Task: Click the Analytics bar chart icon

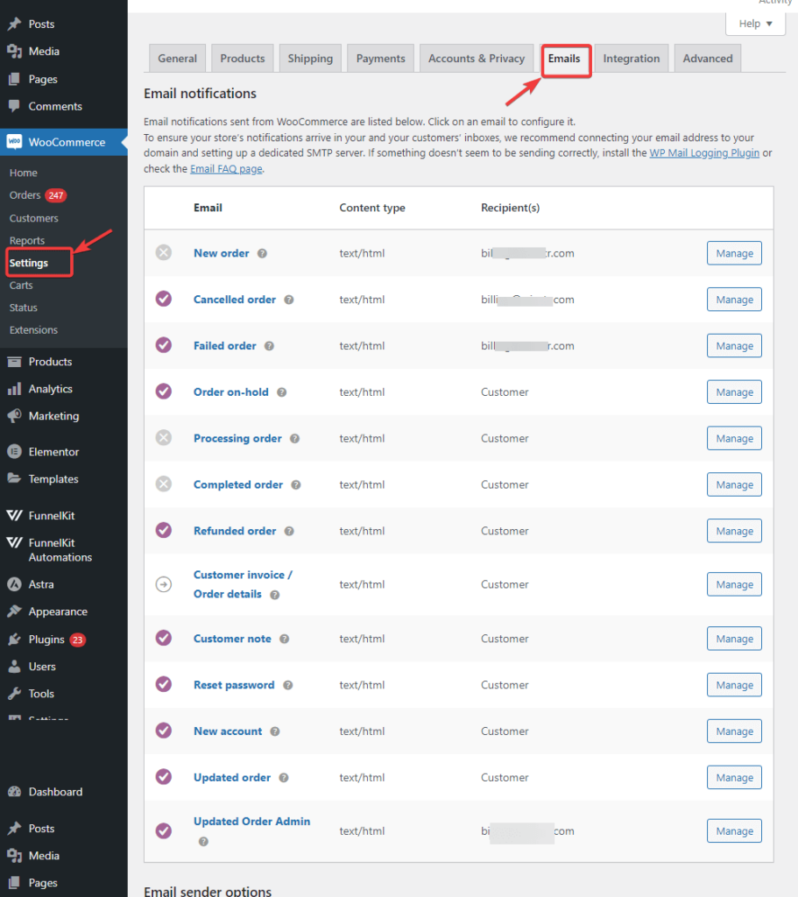Action: coord(14,389)
